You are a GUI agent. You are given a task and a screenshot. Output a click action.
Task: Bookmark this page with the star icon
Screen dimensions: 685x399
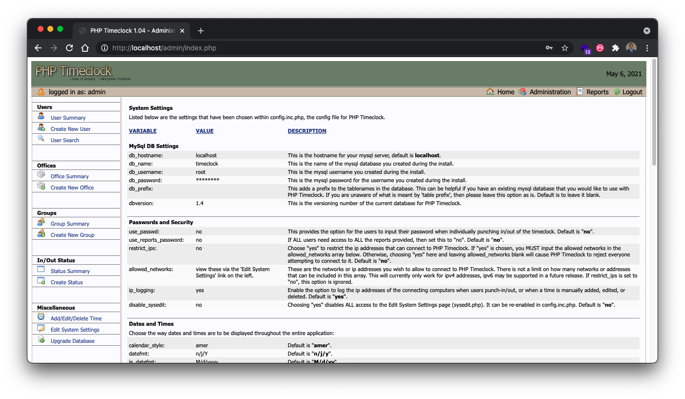click(x=565, y=48)
